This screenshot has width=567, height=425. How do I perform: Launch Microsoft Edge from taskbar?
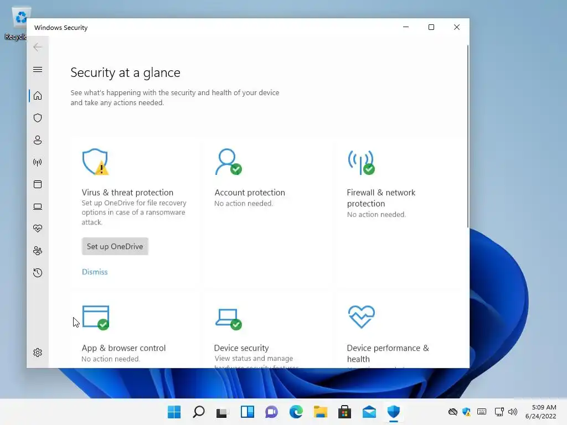point(296,412)
